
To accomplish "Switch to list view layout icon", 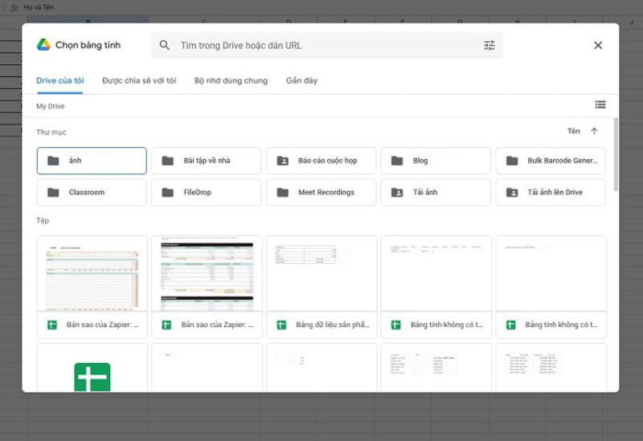I will click(600, 105).
